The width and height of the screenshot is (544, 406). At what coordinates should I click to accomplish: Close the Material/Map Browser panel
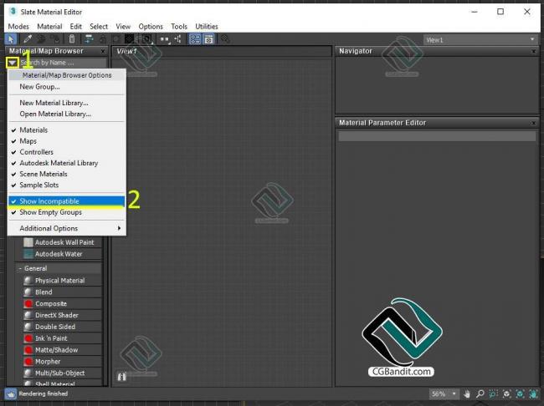(103, 51)
